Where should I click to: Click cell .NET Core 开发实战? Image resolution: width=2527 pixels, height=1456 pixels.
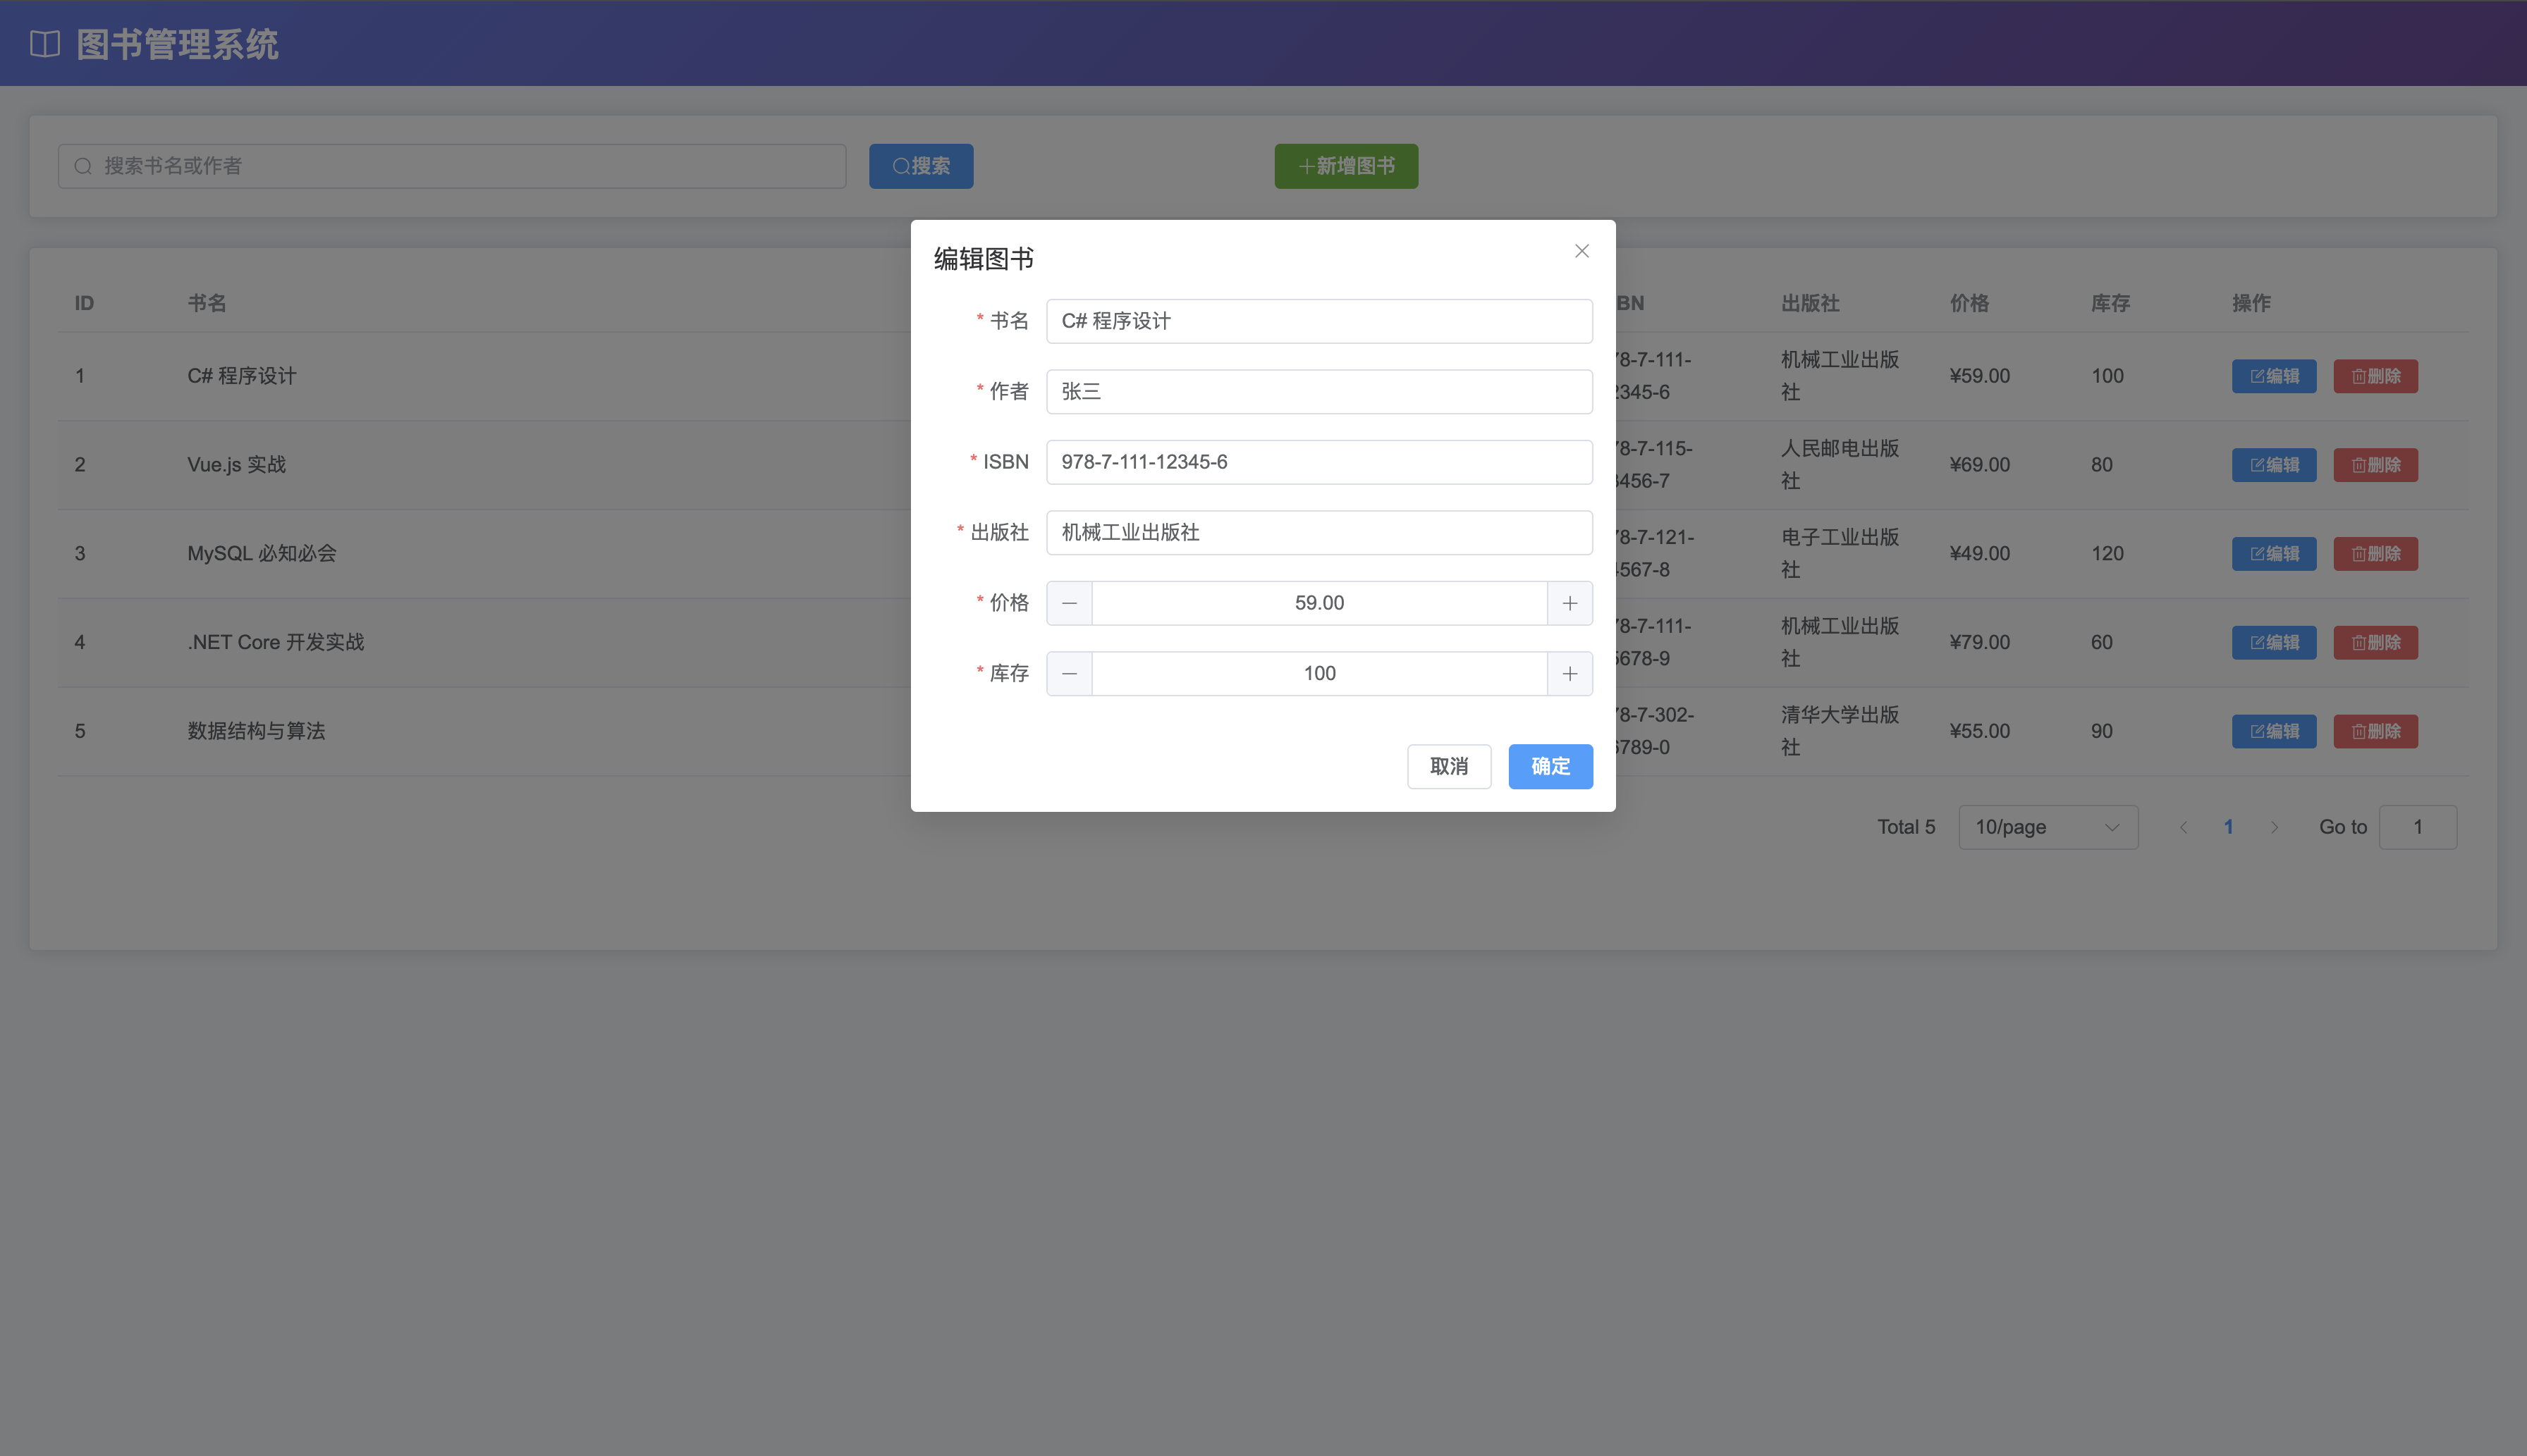(x=275, y=642)
